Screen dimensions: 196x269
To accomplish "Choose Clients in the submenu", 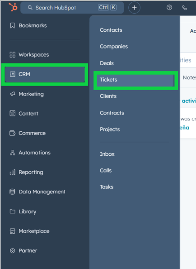I will (x=108, y=96).
